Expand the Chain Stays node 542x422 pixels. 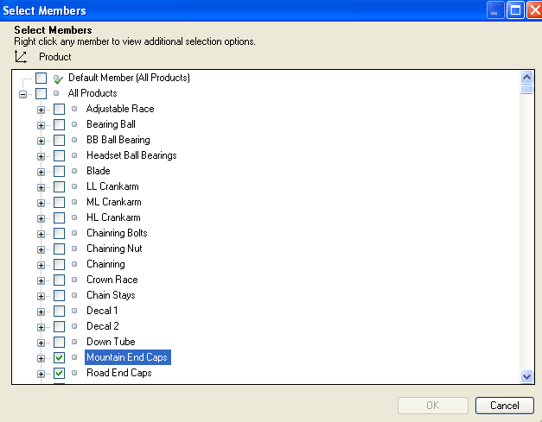[x=41, y=296]
